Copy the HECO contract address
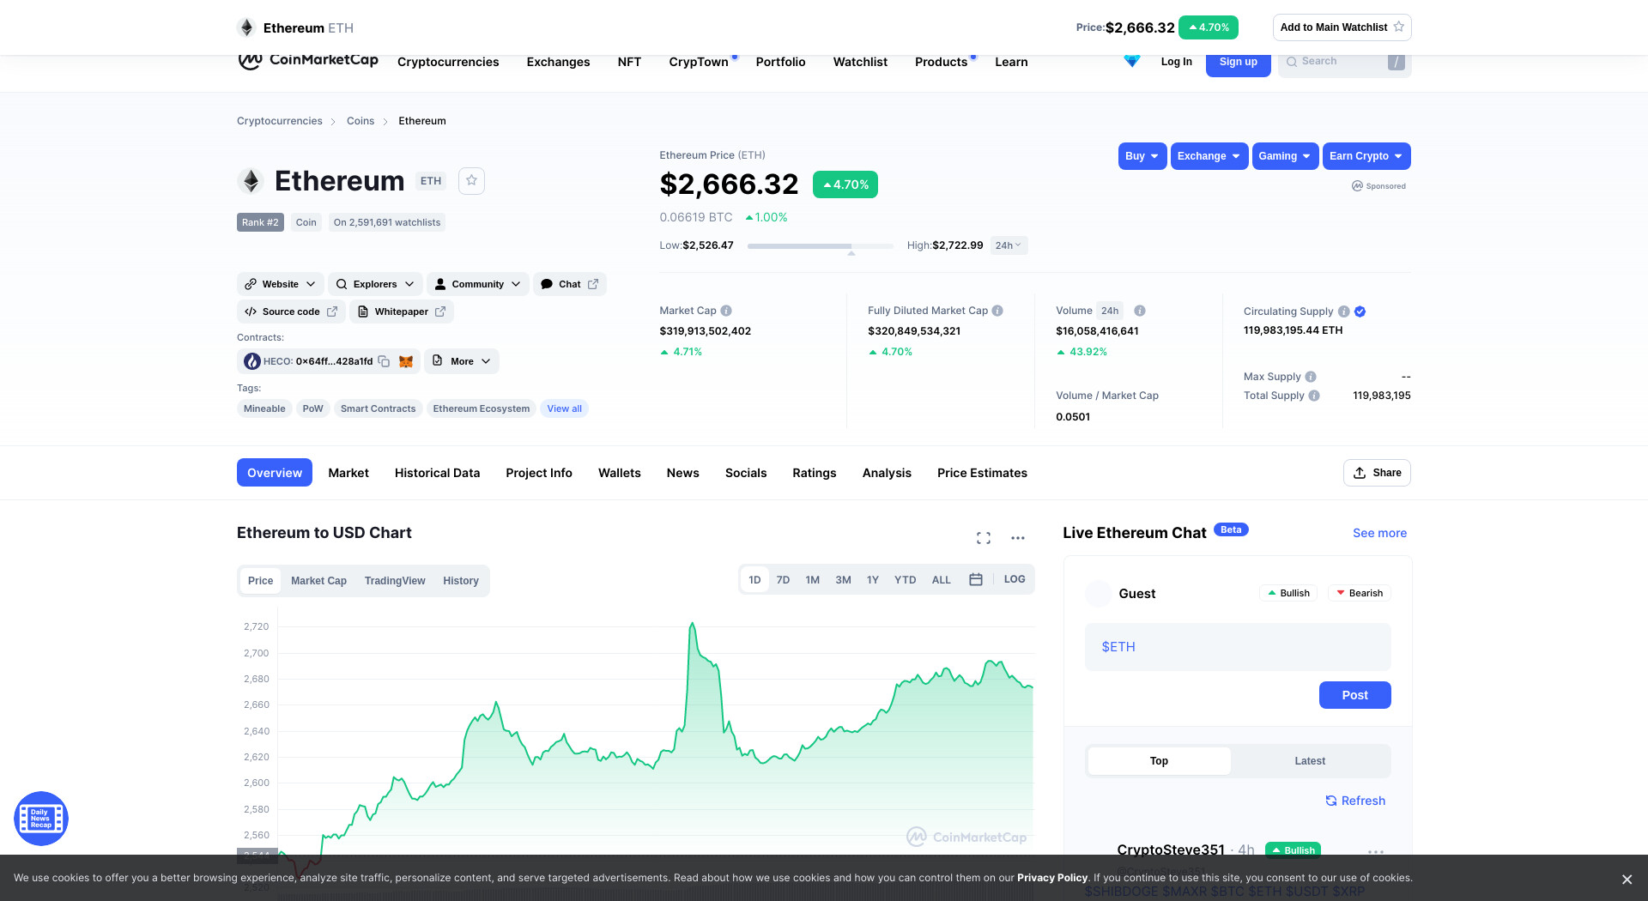The image size is (1648, 901). click(384, 361)
